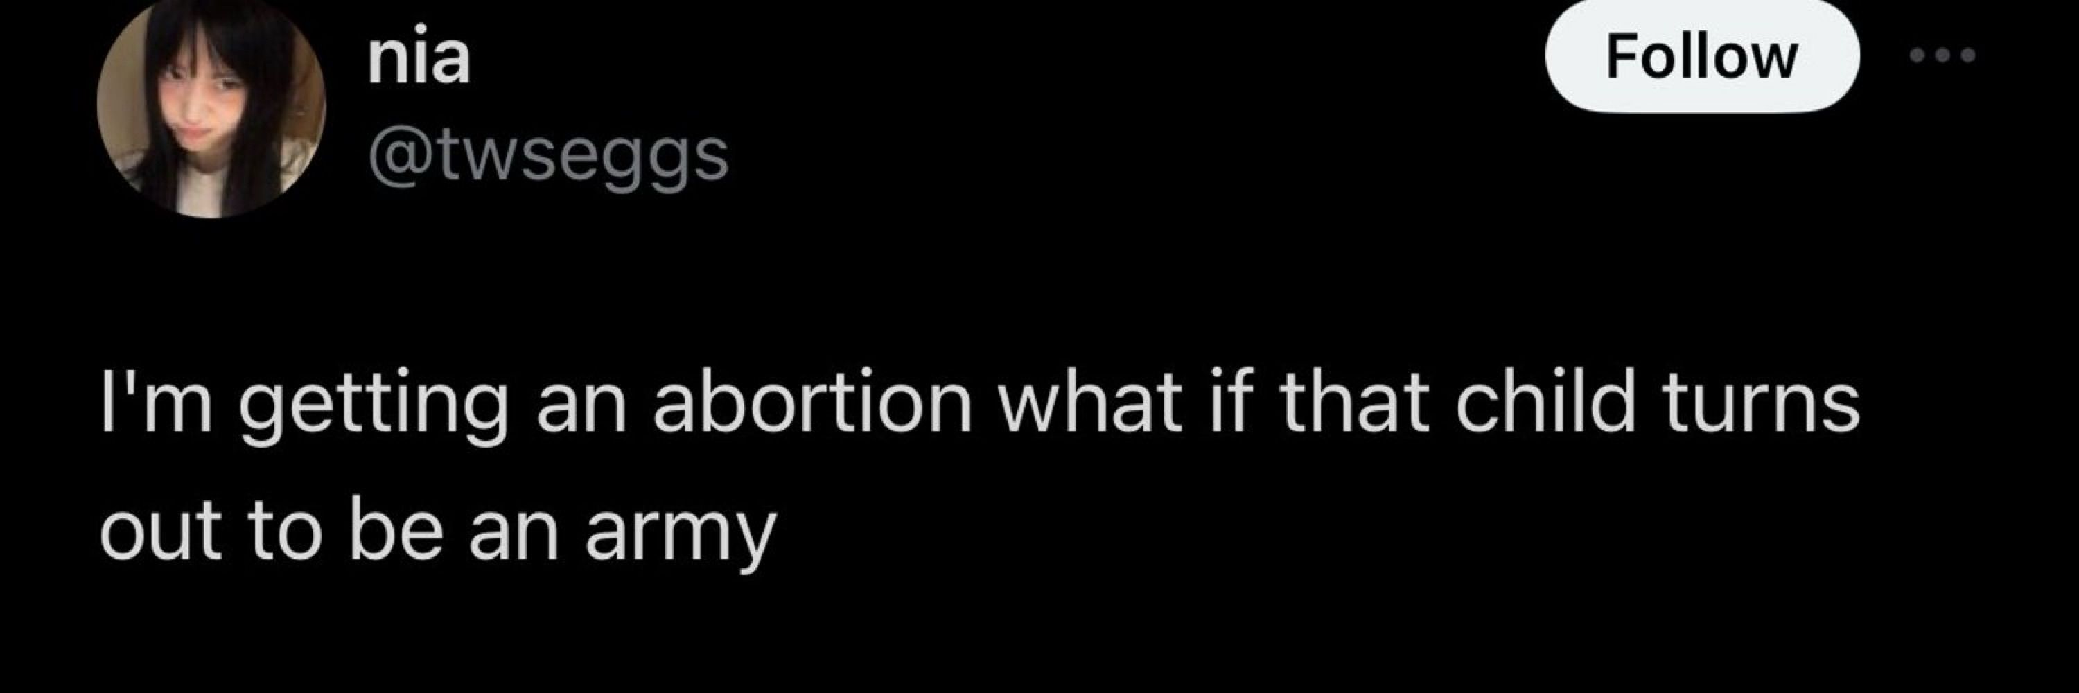Click the word "I'm" starting the tweet
This screenshot has width=2079, height=693.
click(x=156, y=403)
